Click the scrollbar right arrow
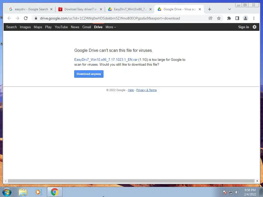This screenshot has width=263, height=197. point(257,181)
